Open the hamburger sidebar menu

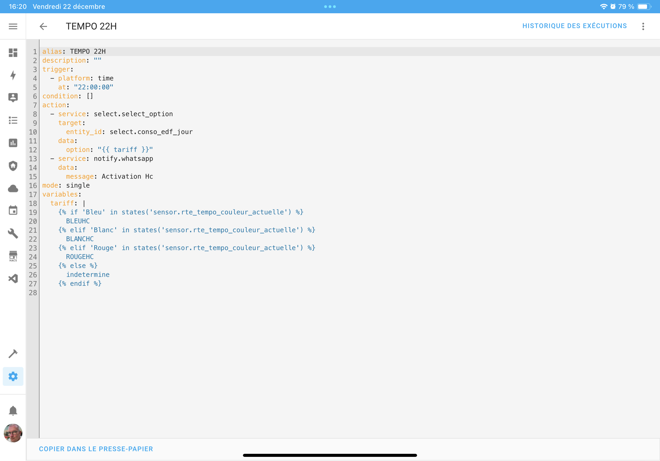click(x=13, y=27)
